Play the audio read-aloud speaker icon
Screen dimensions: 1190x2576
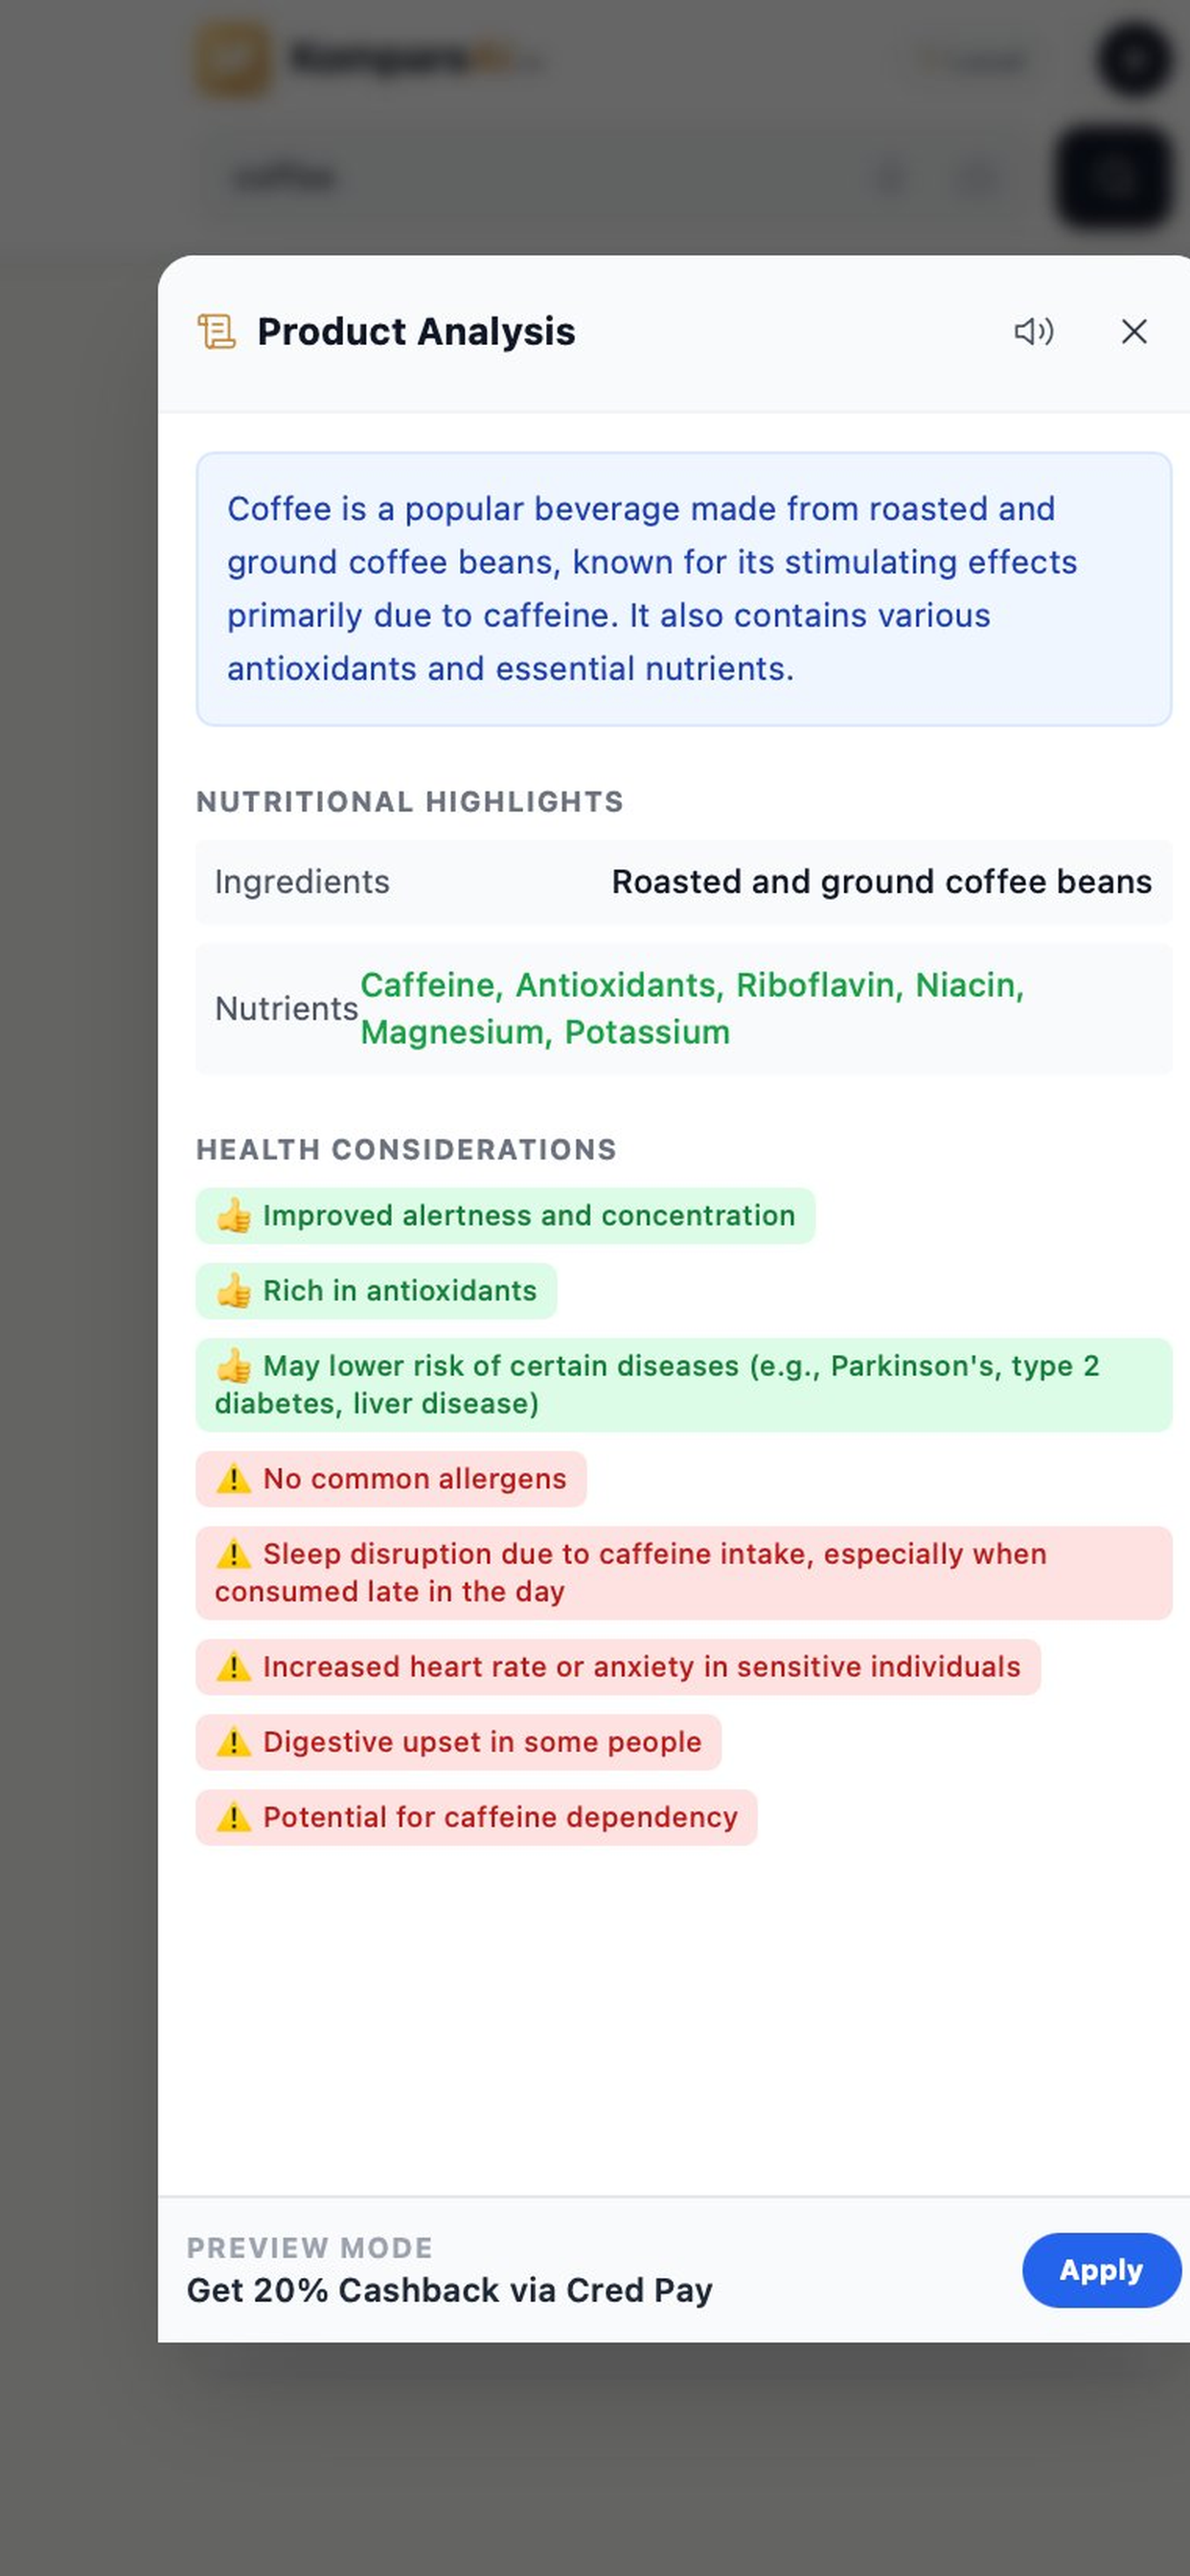(x=1034, y=331)
